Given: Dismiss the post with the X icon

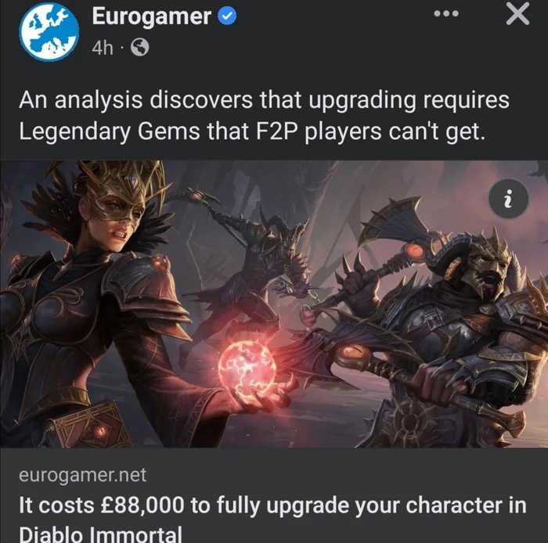Looking at the screenshot, I should (x=517, y=14).
